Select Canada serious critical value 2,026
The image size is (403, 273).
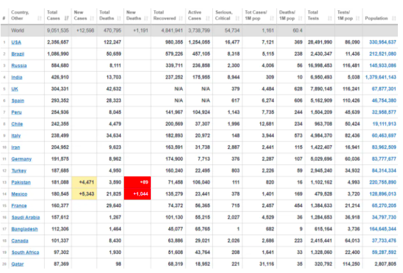point(233,240)
